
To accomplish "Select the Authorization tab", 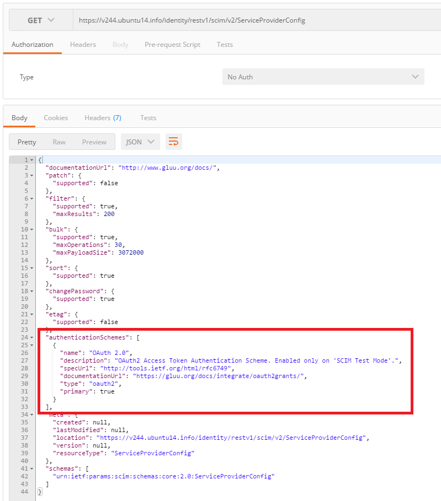I will [x=33, y=45].
